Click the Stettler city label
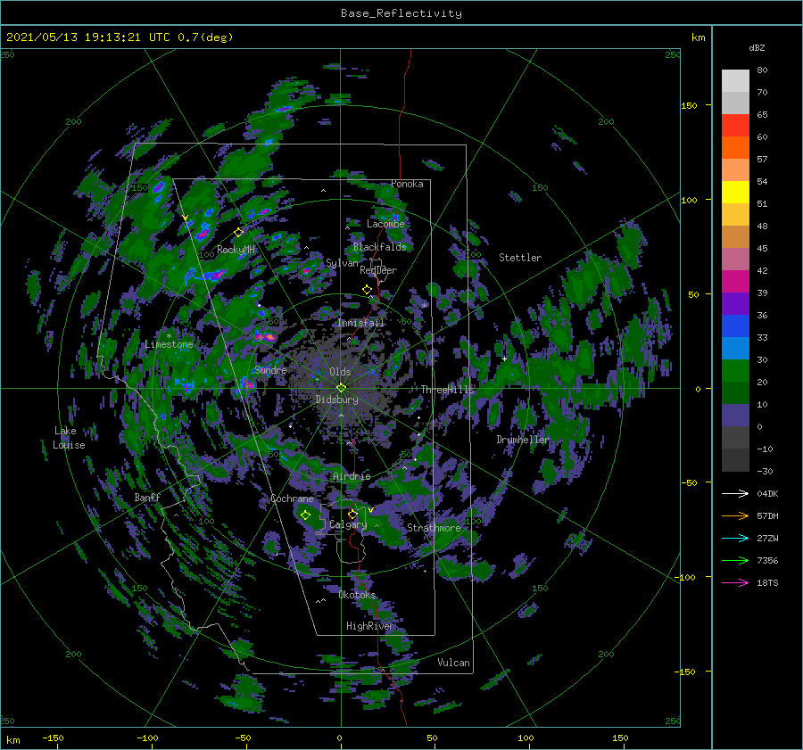The height and width of the screenshot is (750, 803). tap(520, 258)
